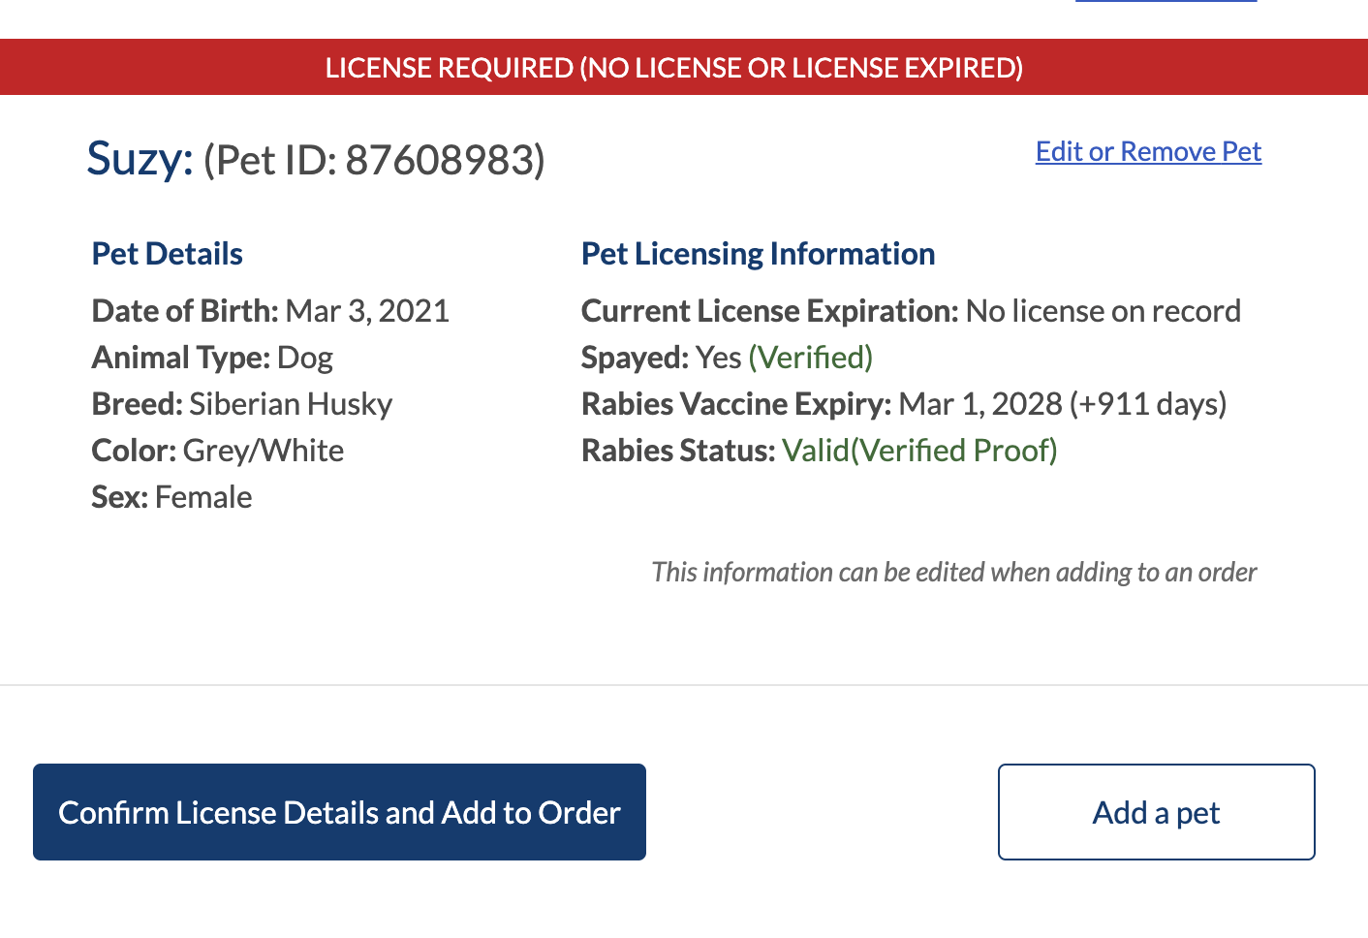The width and height of the screenshot is (1368, 938).
Task: Select the Siberian Husky breed text
Action: [x=290, y=403]
